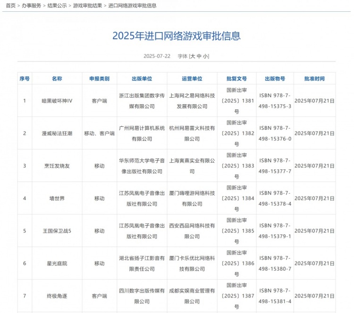Select the 出版物号 column header
Image resolution: width=354 pixels, height=313 pixels.
pos(275,79)
